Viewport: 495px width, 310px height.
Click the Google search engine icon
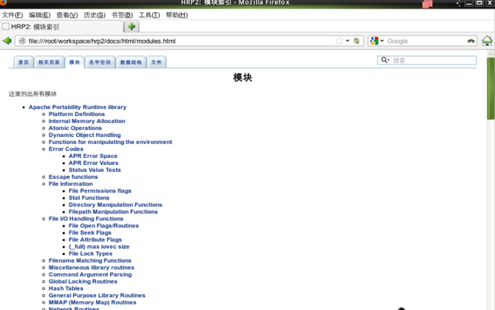pos(374,41)
